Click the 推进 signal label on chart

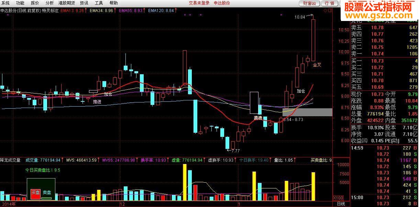97,102
